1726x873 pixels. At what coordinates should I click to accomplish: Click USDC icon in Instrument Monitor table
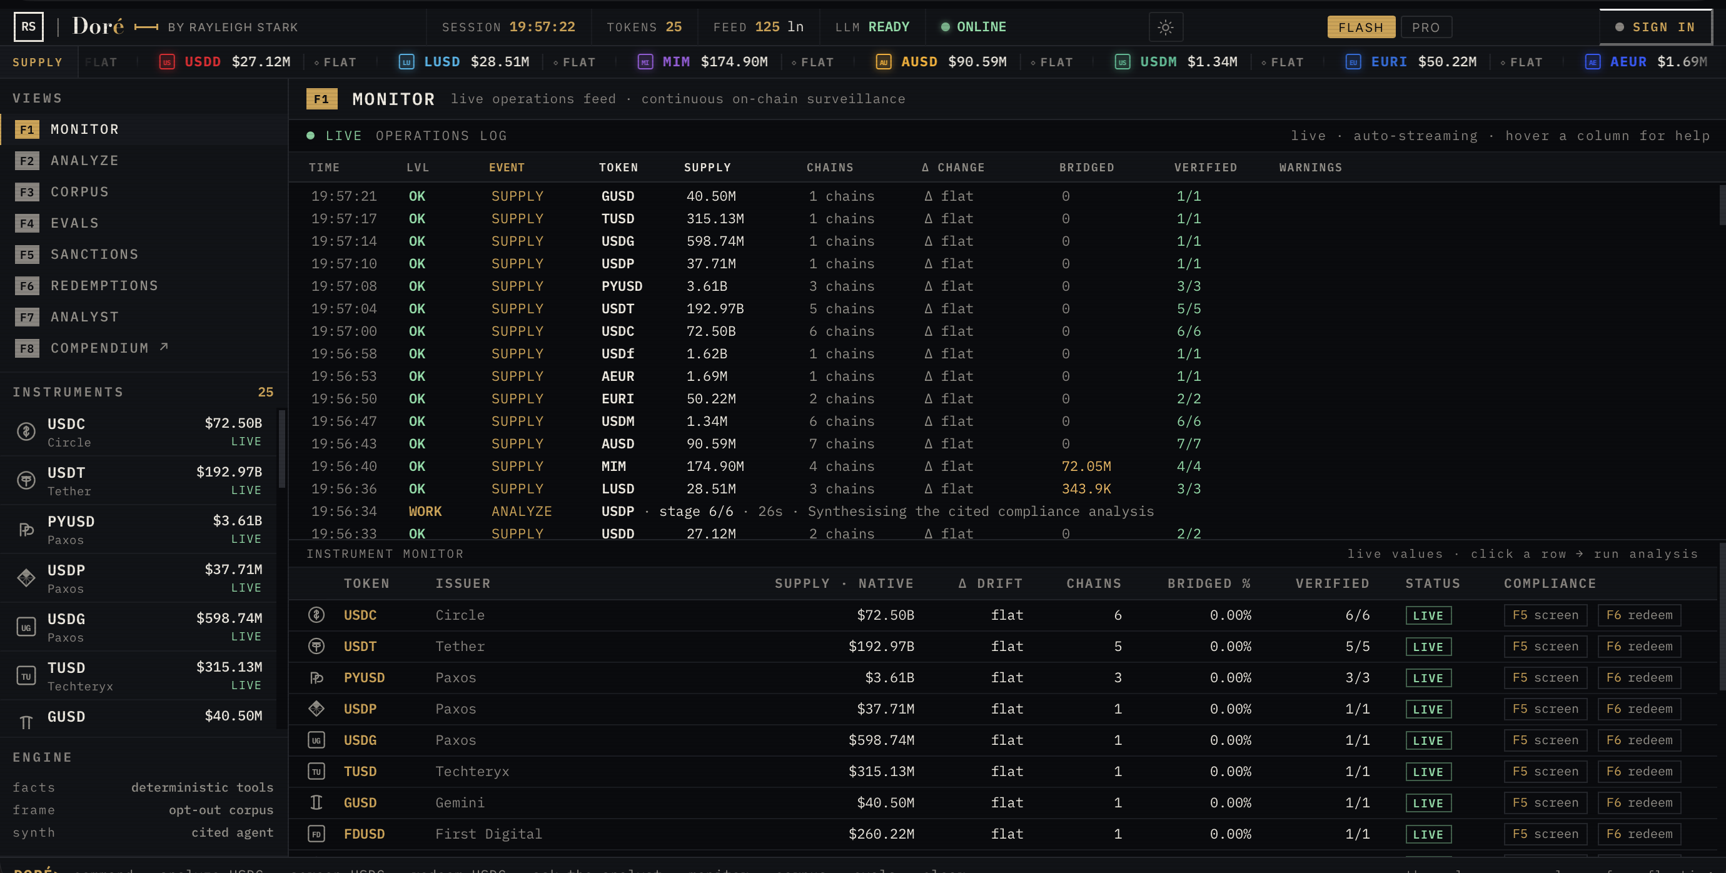(316, 615)
